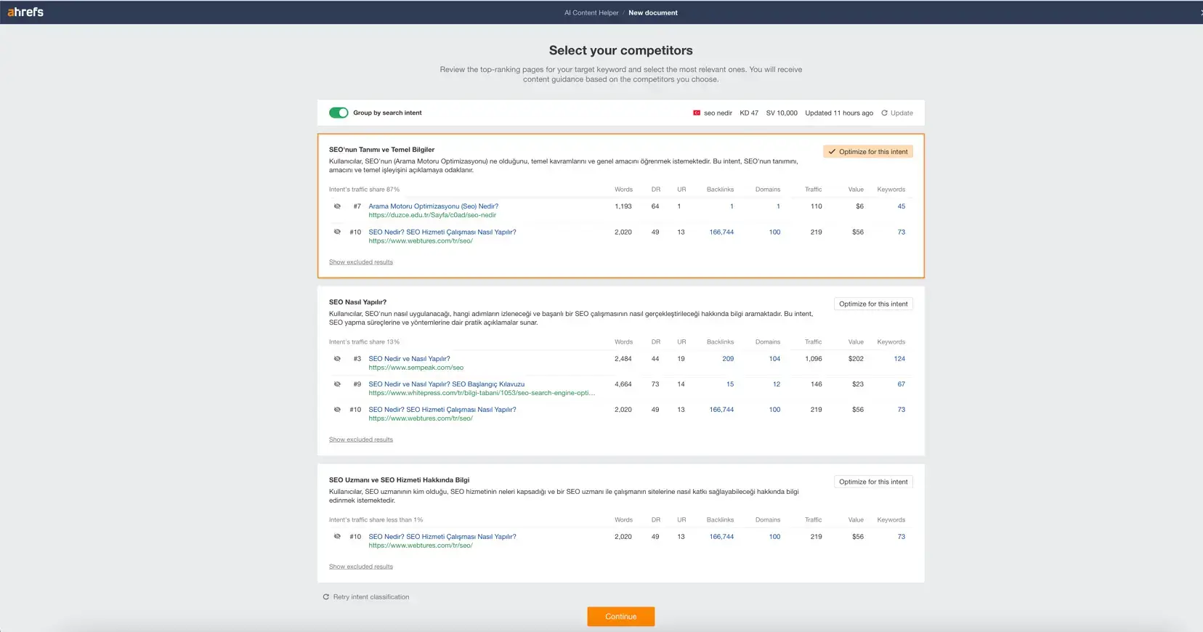Toggle Group by search intent switch
Screen dimensions: 1203x632
[339, 113]
